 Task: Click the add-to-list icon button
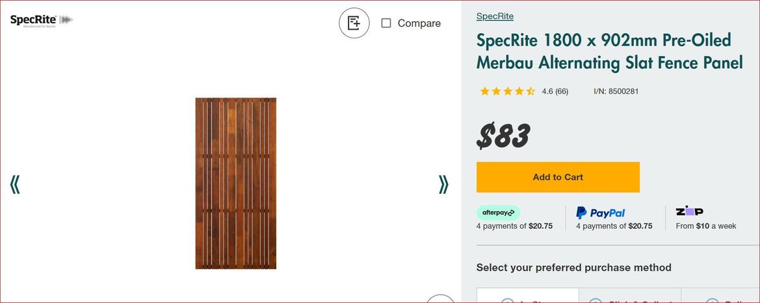pos(354,23)
